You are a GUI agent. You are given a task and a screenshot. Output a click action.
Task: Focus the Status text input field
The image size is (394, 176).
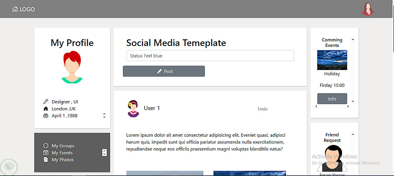click(x=210, y=56)
